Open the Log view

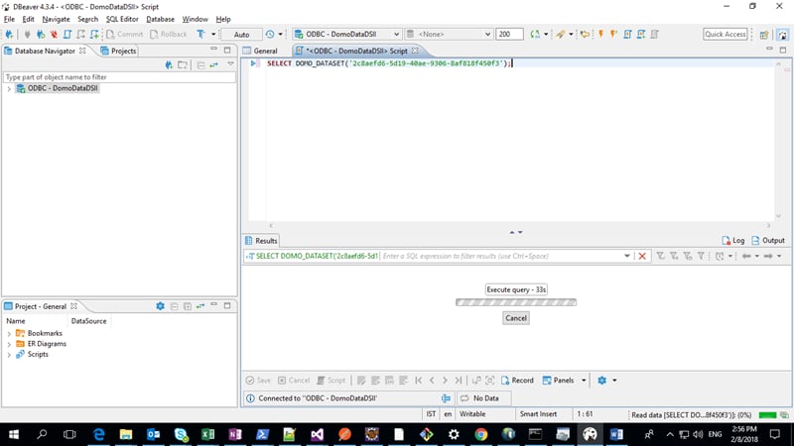pos(732,241)
